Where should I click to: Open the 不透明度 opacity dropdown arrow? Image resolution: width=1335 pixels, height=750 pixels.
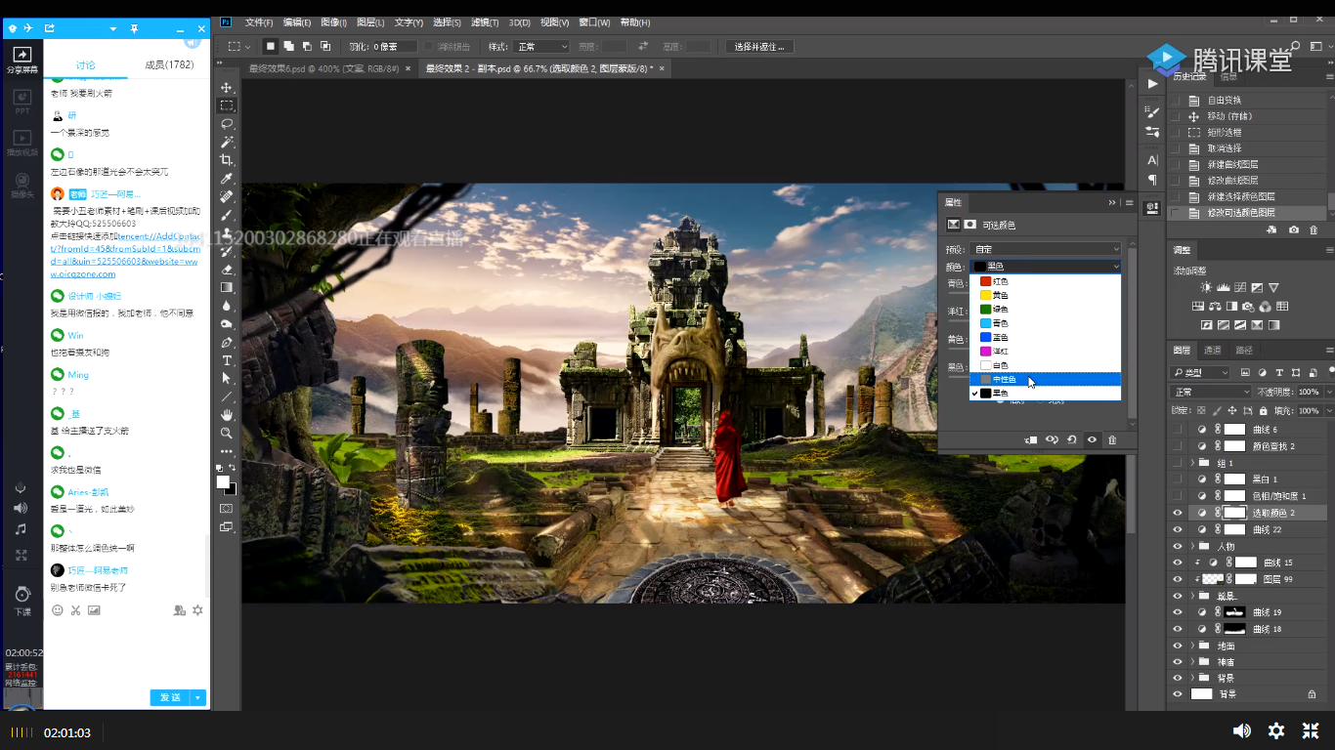point(1329,392)
